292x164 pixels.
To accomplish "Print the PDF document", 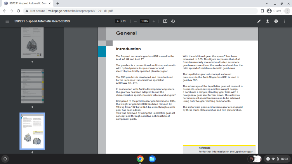I will pyautogui.click(x=276, y=21).
